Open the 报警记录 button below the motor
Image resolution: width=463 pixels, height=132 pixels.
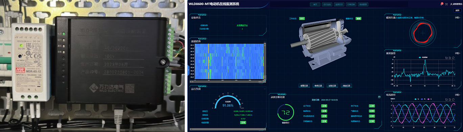tap(304, 86)
